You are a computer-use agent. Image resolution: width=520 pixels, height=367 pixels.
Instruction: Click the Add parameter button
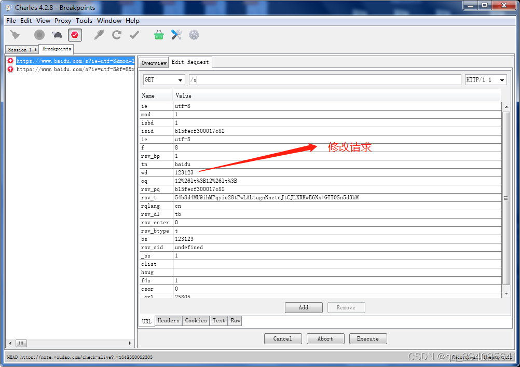[304, 307]
